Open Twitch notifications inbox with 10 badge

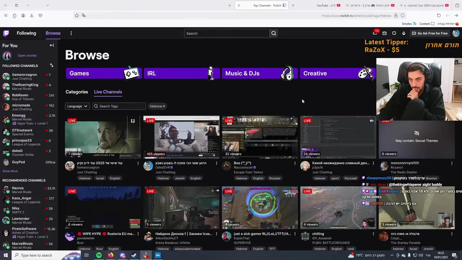375,33
